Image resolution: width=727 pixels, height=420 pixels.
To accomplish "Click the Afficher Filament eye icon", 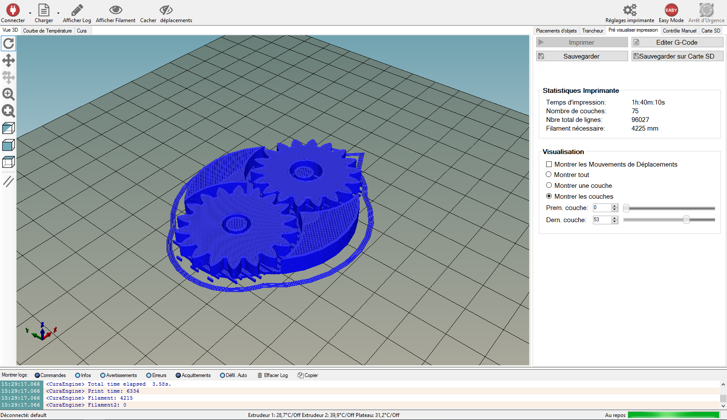I will click(x=115, y=10).
